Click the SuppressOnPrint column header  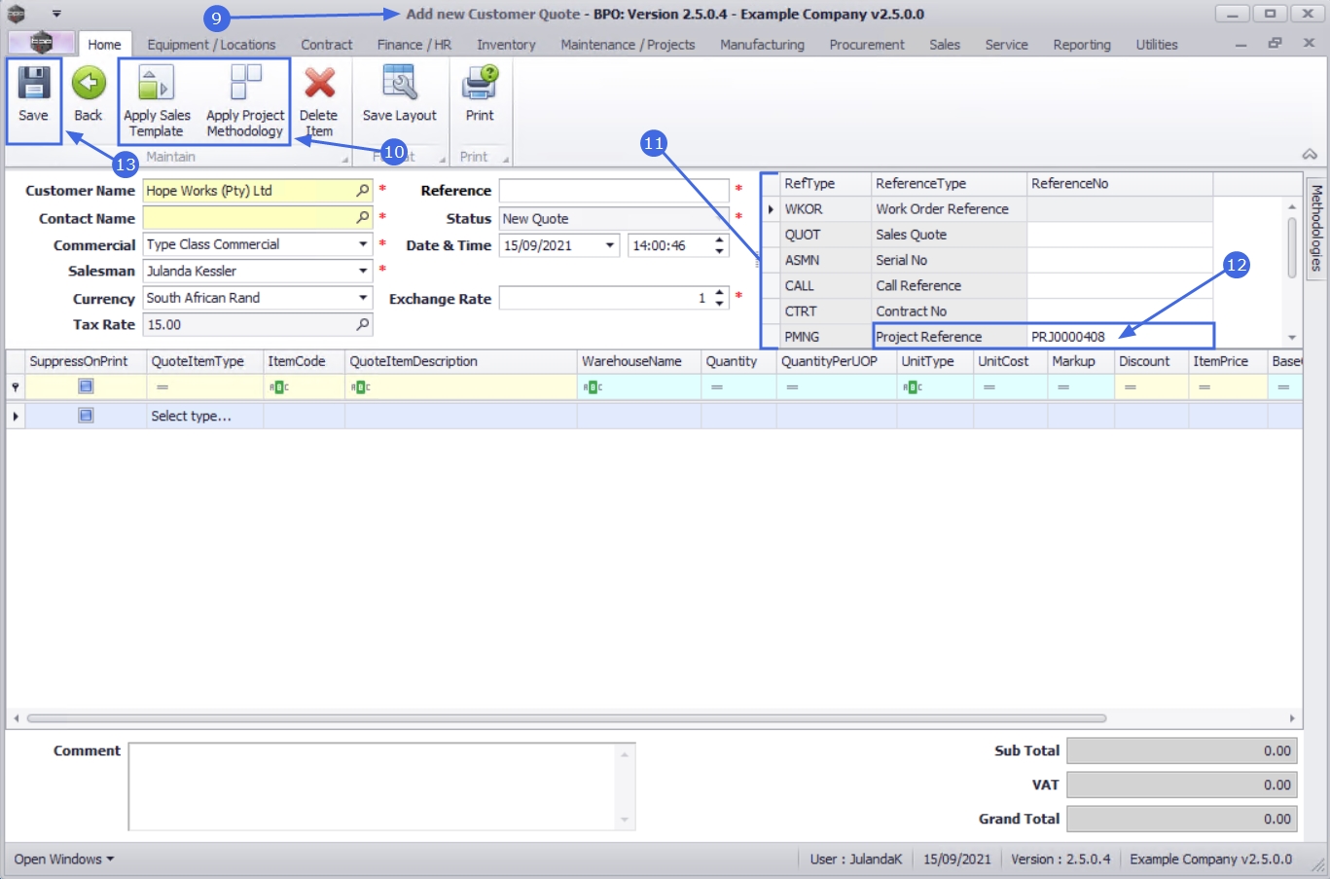pos(86,361)
